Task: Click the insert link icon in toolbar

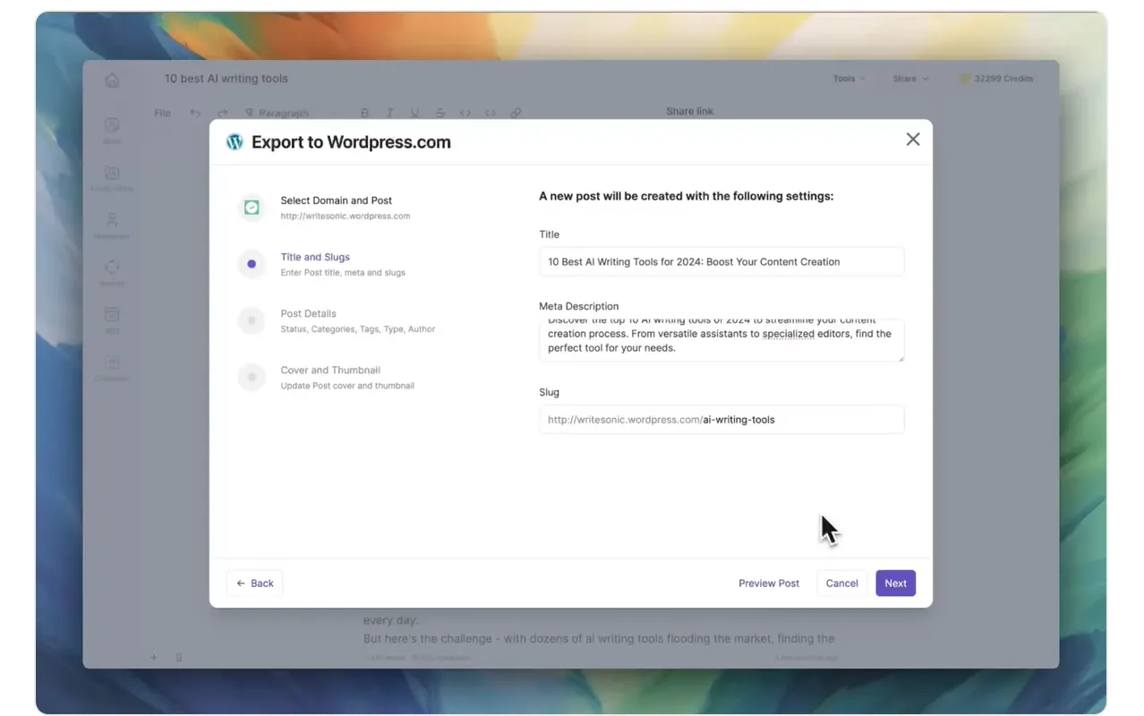Action: (x=516, y=114)
